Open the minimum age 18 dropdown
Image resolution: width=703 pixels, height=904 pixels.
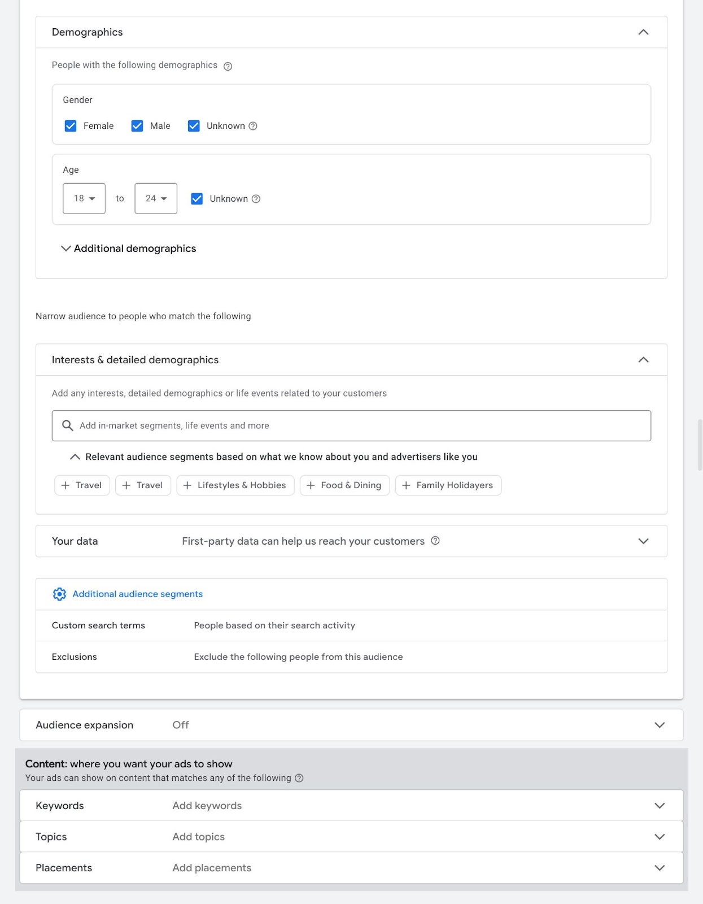(x=84, y=198)
